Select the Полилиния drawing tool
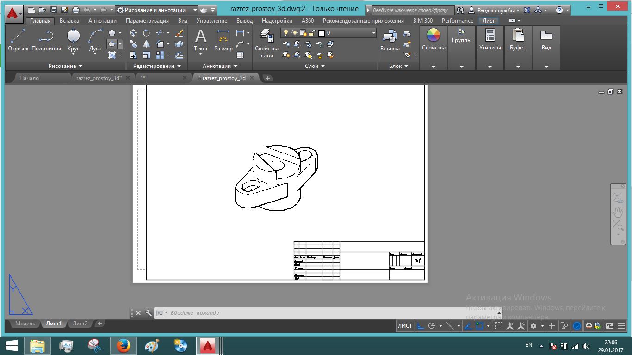This screenshot has height=355, width=632. coord(46,40)
